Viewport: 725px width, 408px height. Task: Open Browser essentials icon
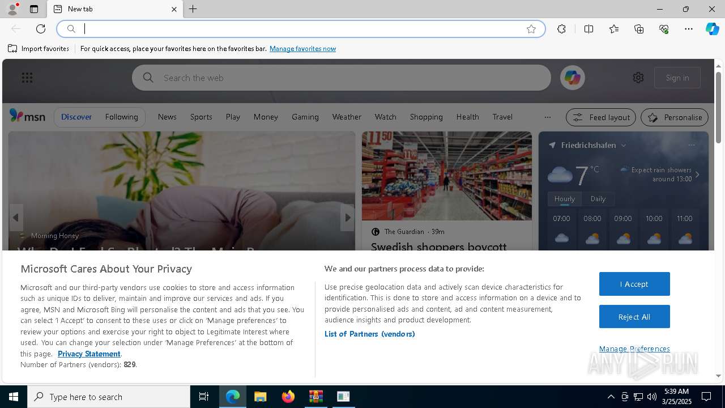point(664,29)
